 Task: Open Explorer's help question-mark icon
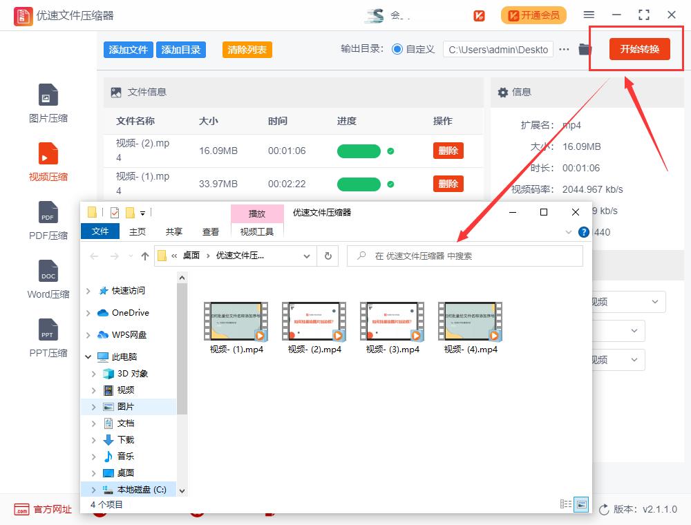(583, 231)
